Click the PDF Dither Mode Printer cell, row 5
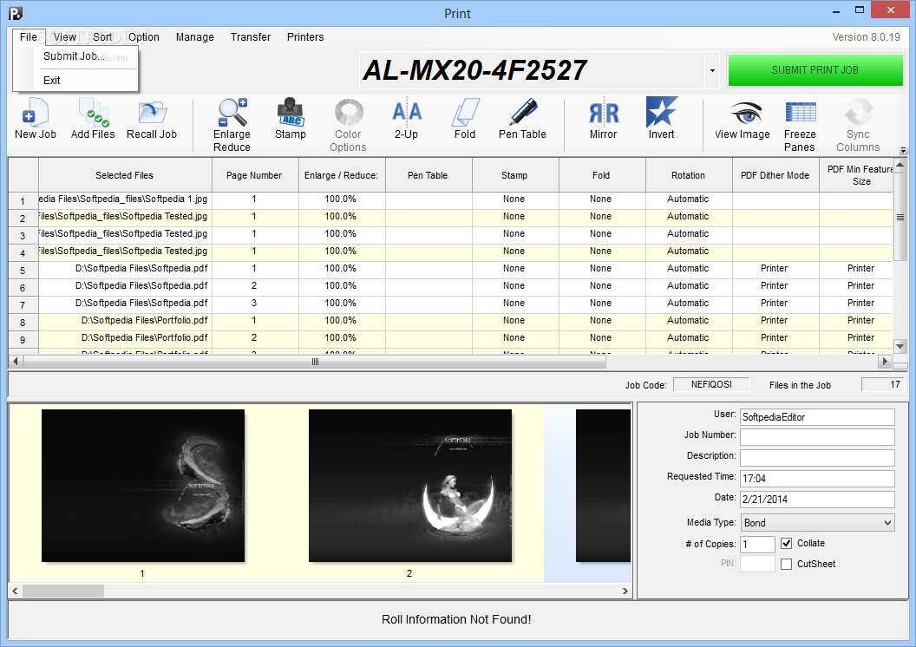916x647 pixels. tap(775, 269)
